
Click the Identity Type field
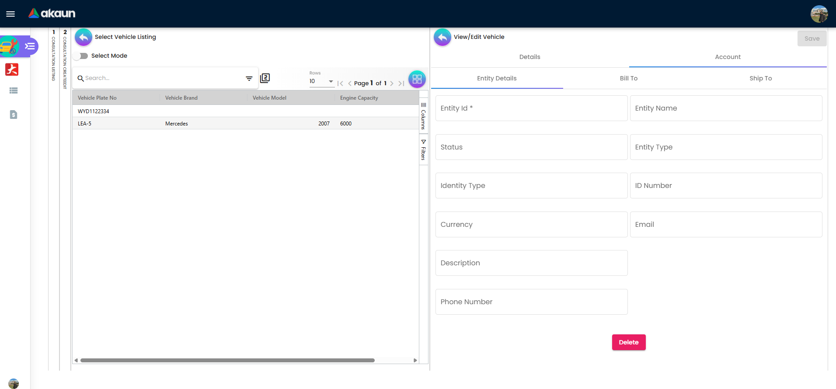531,186
